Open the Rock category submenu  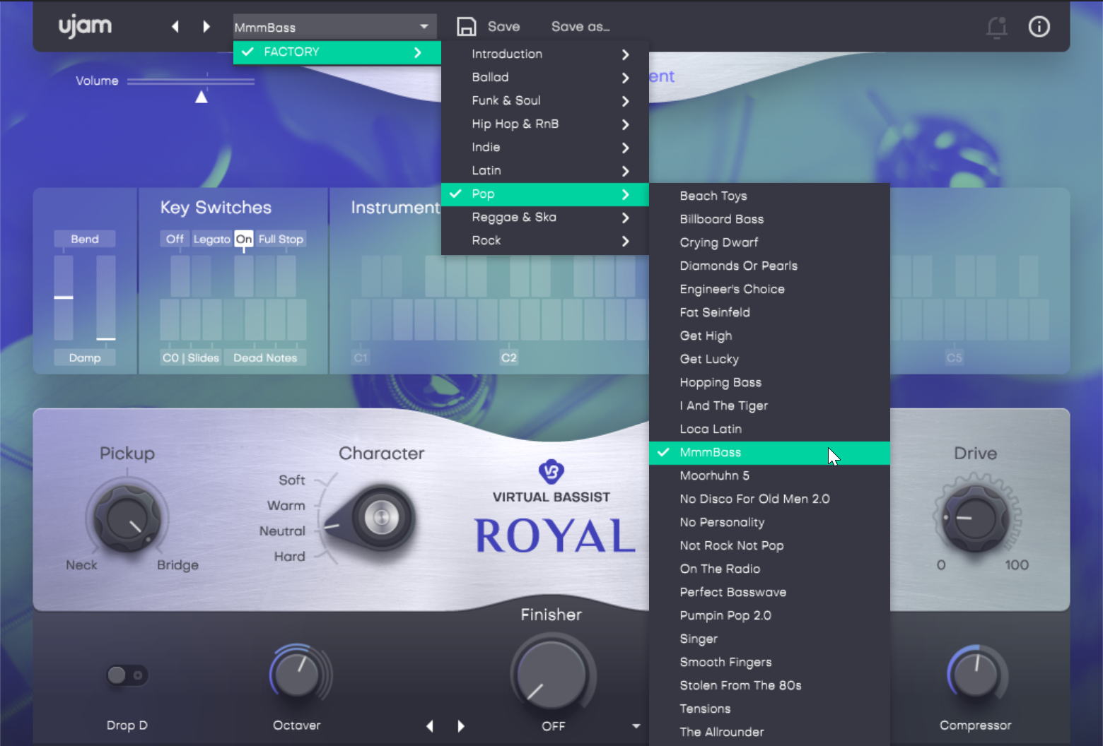coord(545,241)
